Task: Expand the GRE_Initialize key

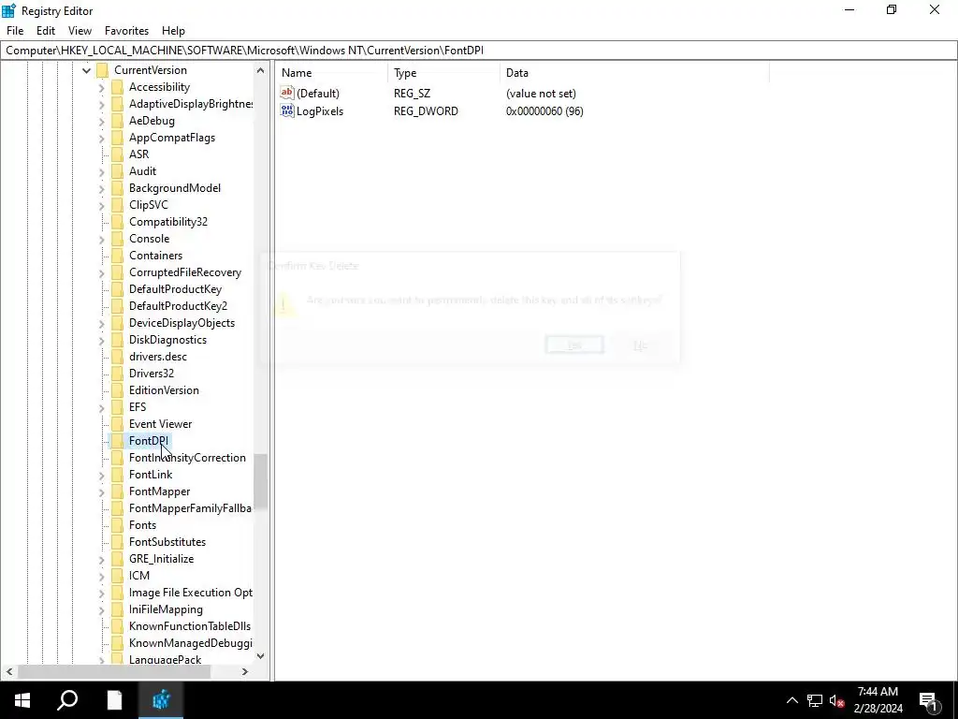Action: pyautogui.click(x=101, y=560)
